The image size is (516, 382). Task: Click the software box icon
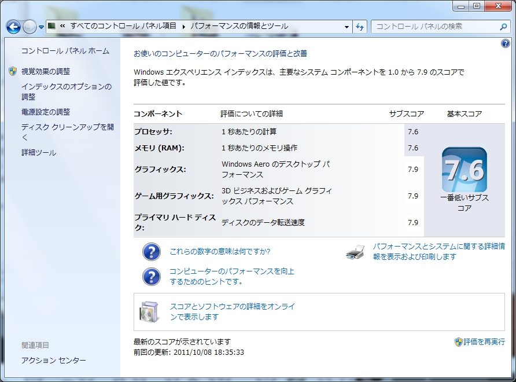tap(150, 311)
